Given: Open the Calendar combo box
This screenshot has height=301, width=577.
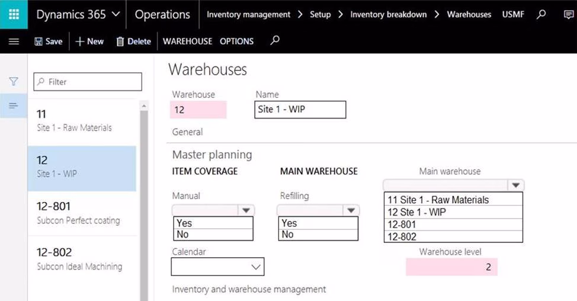Looking at the screenshot, I should point(256,267).
